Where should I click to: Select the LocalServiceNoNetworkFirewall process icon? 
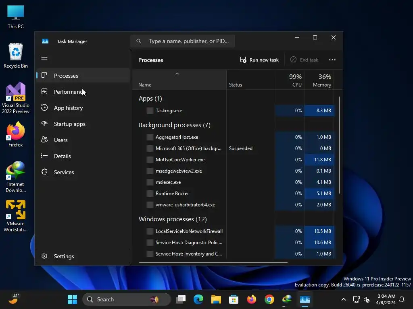[x=150, y=231]
